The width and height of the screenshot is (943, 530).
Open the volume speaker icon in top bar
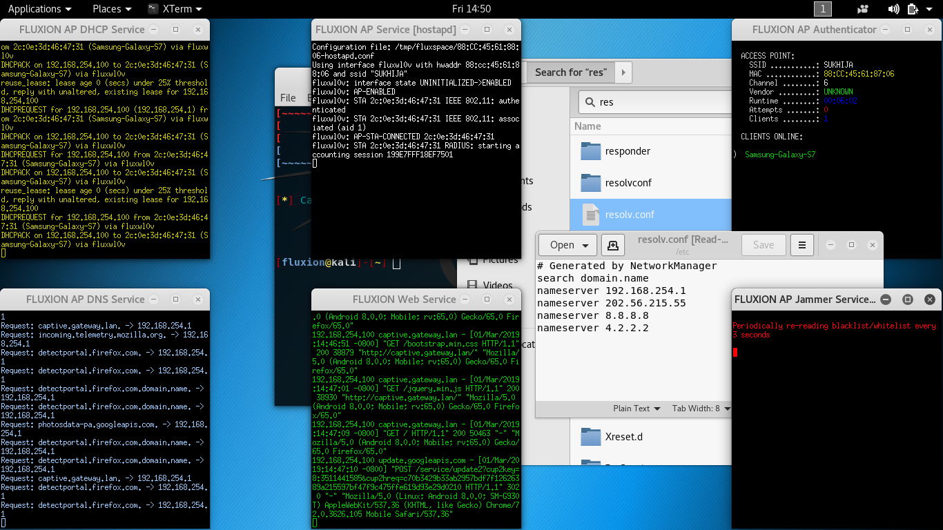(x=894, y=9)
